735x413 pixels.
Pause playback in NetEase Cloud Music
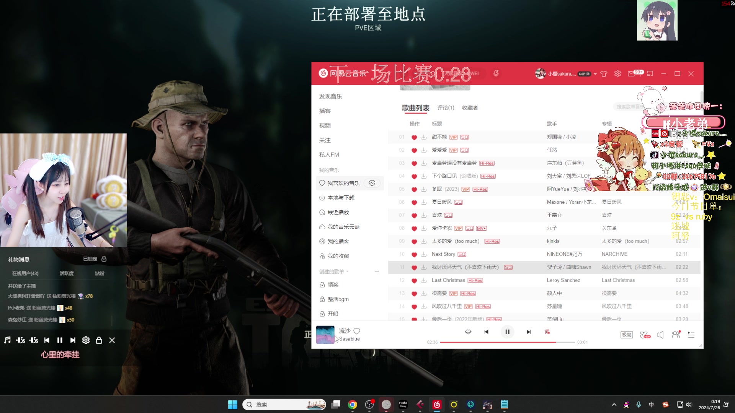[507, 332]
